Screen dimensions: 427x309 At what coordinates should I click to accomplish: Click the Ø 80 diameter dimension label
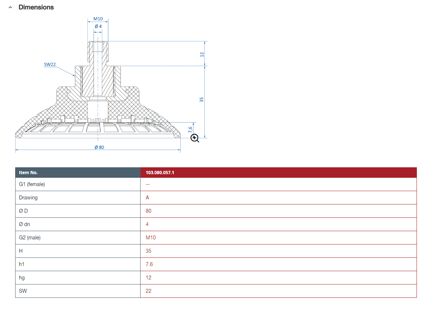[99, 147]
